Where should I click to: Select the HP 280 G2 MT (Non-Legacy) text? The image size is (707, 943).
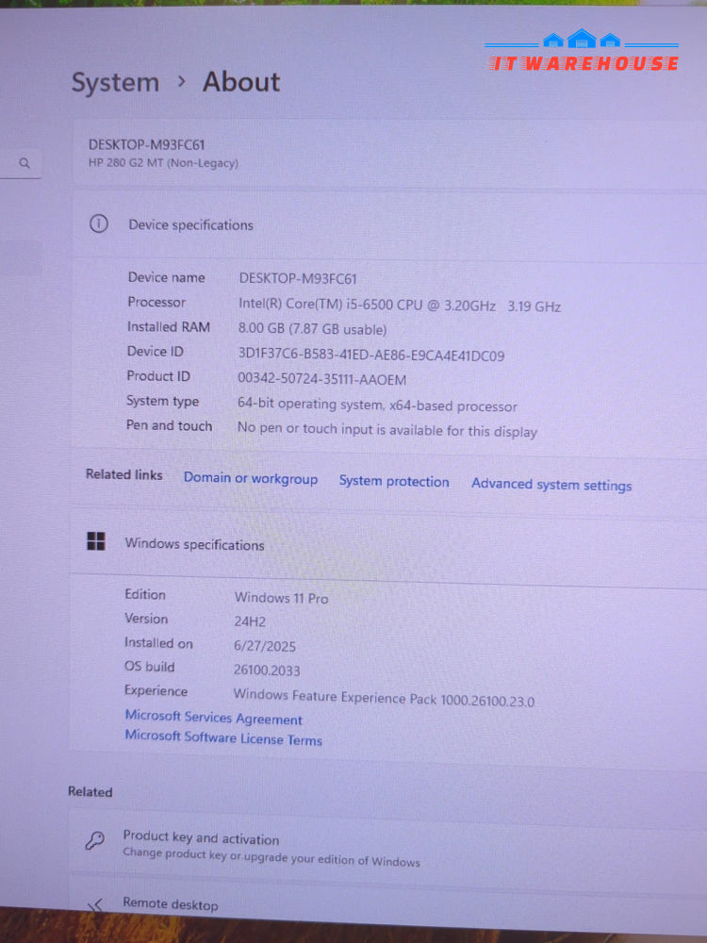(163, 163)
